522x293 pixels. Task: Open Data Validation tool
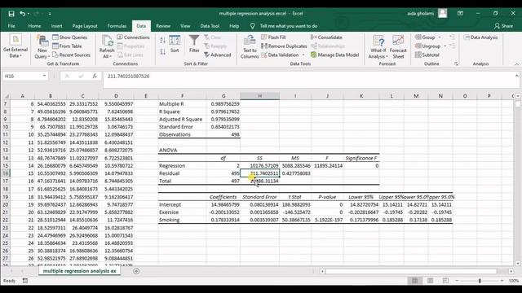click(280, 55)
